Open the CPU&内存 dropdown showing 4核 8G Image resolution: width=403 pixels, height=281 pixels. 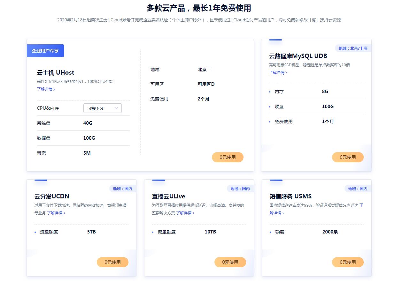click(102, 108)
